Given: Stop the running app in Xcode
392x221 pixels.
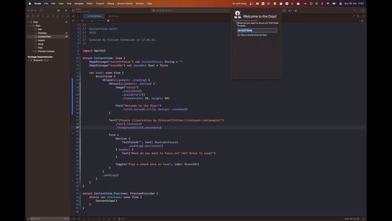Looking at the screenshot, I should click(x=59, y=10).
